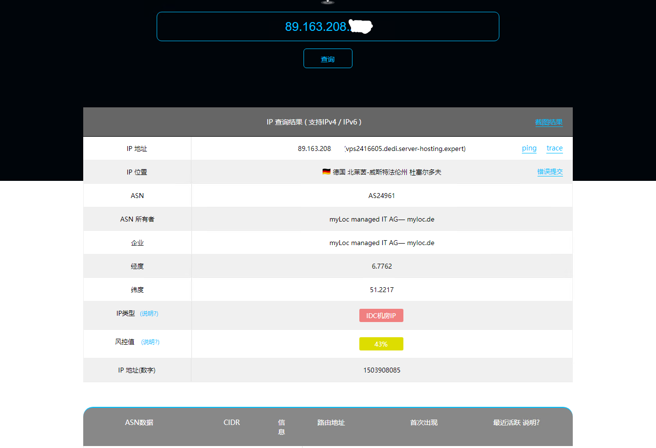Click the IP 查询结果 table header title

314,122
